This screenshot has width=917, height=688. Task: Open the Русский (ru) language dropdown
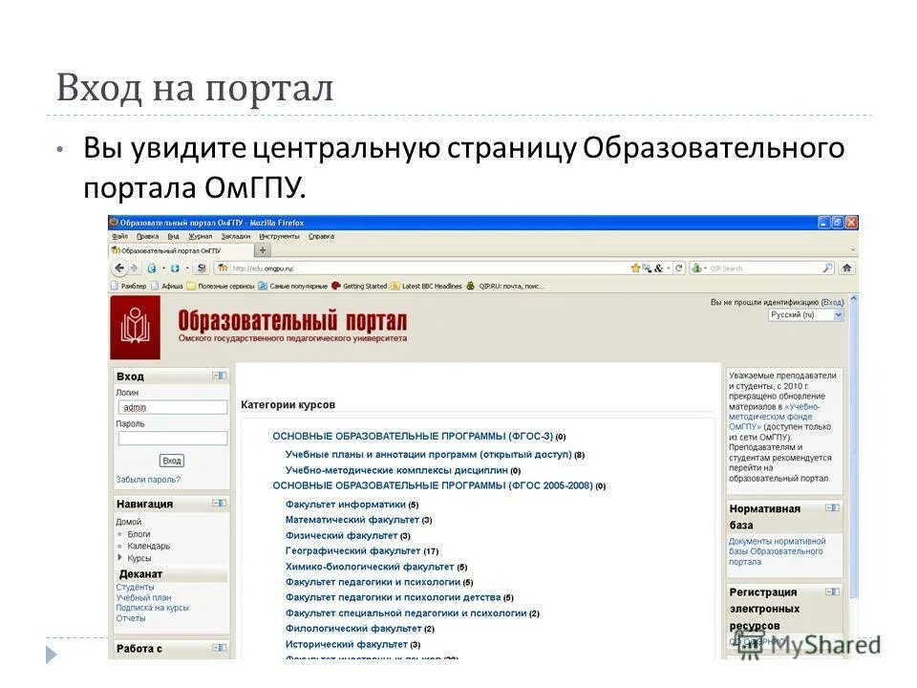(x=806, y=314)
